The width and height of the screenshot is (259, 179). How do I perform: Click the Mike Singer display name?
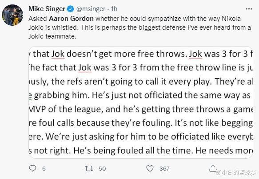coord(47,9)
